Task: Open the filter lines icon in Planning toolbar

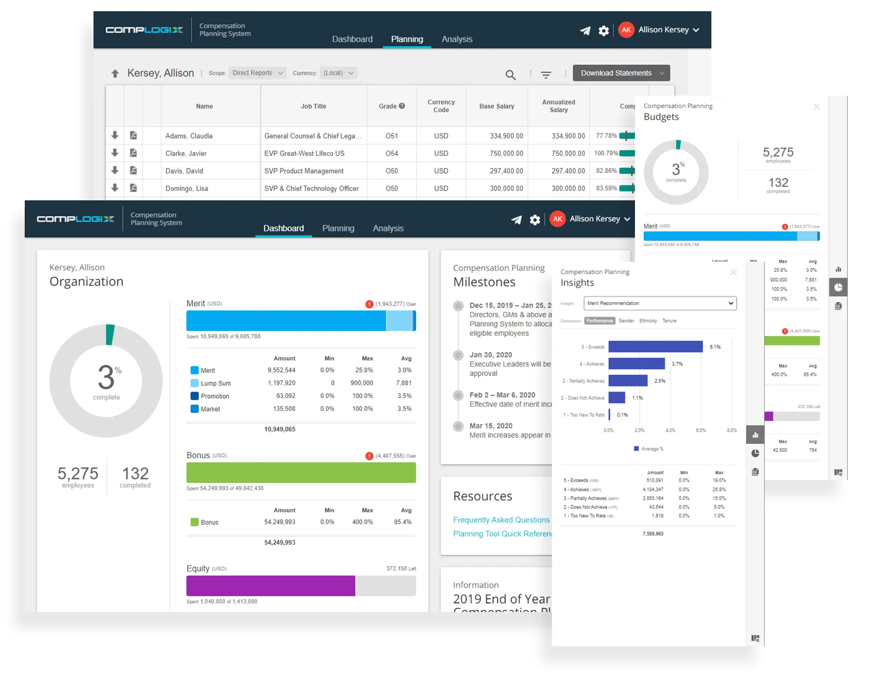Action: 546,74
